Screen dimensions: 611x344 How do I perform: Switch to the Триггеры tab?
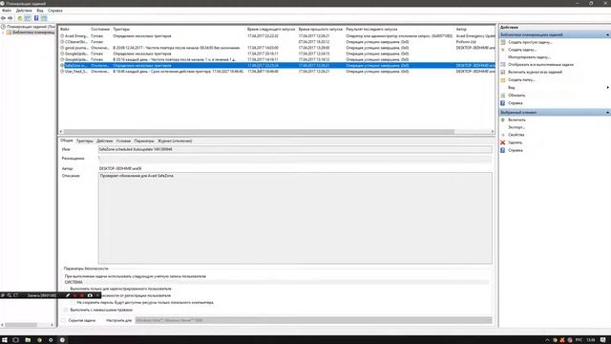tap(85, 140)
